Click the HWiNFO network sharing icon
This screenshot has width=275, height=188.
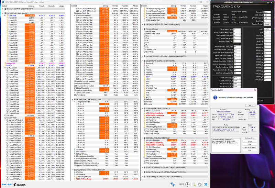pos(173,184)
